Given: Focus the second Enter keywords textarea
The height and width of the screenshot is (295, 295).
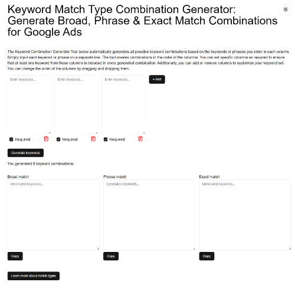Looking at the screenshot, I should tap(76, 104).
